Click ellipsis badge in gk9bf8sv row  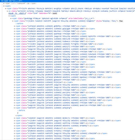[78, 26]
